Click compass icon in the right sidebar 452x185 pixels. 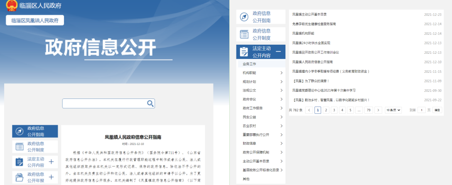[x=244, y=17]
